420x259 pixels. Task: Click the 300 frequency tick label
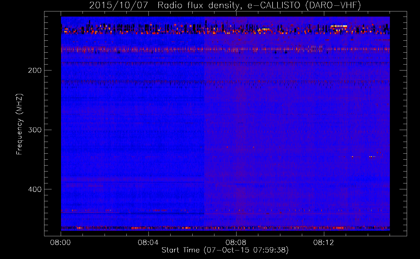coord(35,130)
